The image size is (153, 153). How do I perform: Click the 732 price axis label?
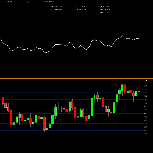146,96
